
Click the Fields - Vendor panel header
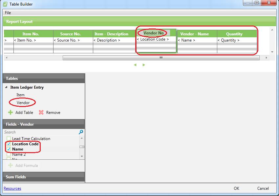point(44,124)
